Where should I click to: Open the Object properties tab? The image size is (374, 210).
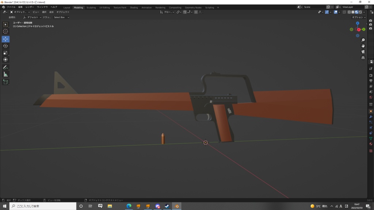coord(371,111)
